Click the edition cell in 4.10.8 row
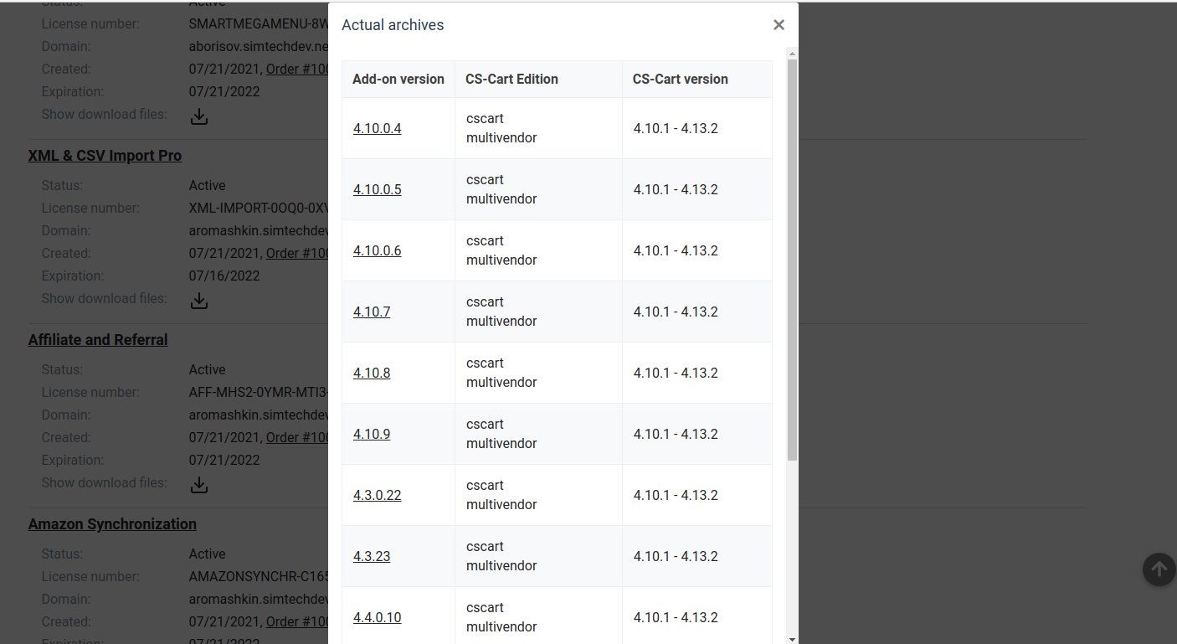The height and width of the screenshot is (644, 1177). click(538, 373)
